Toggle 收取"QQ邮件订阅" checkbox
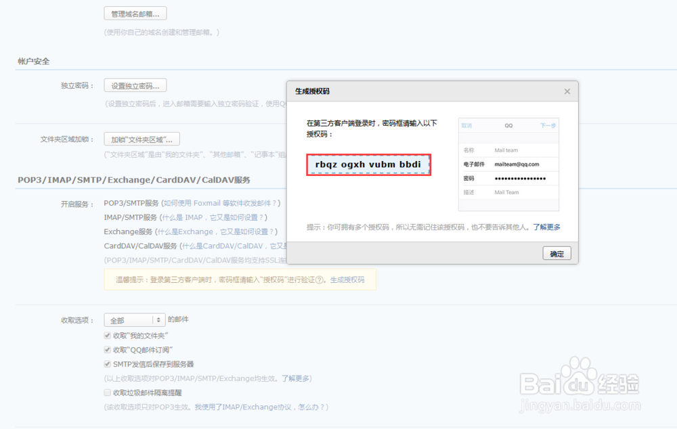 tap(107, 350)
